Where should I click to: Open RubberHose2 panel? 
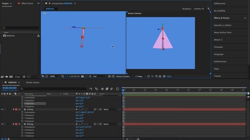220,61
